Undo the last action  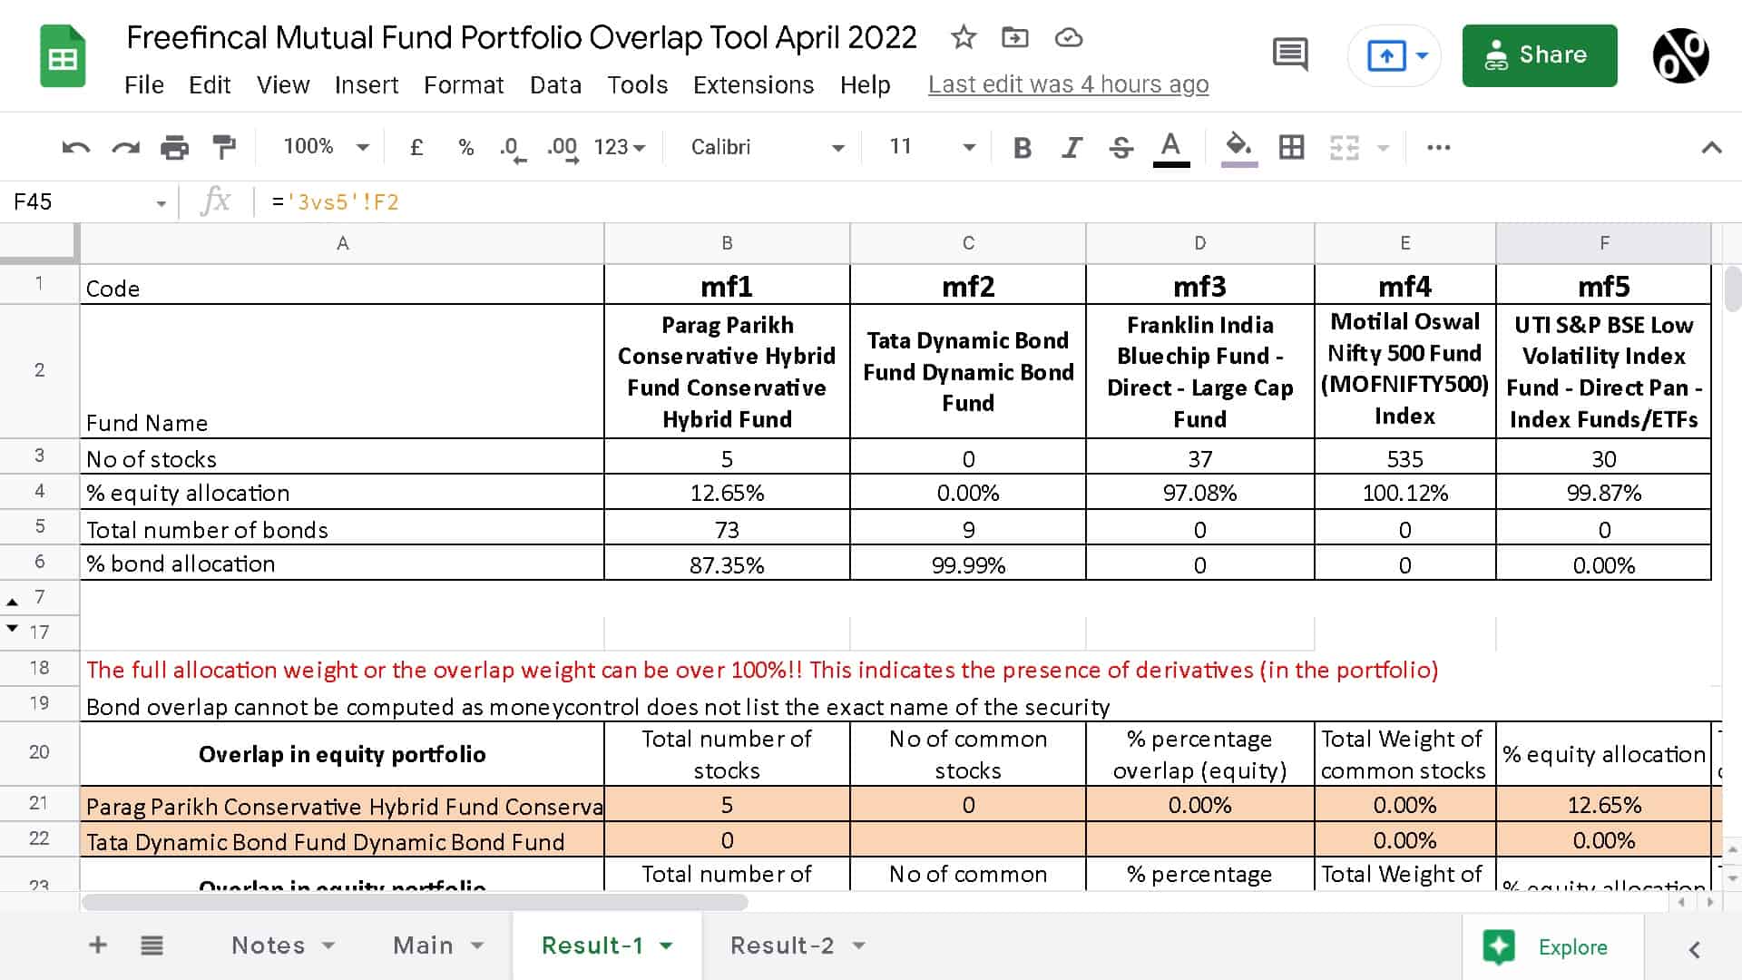(77, 146)
